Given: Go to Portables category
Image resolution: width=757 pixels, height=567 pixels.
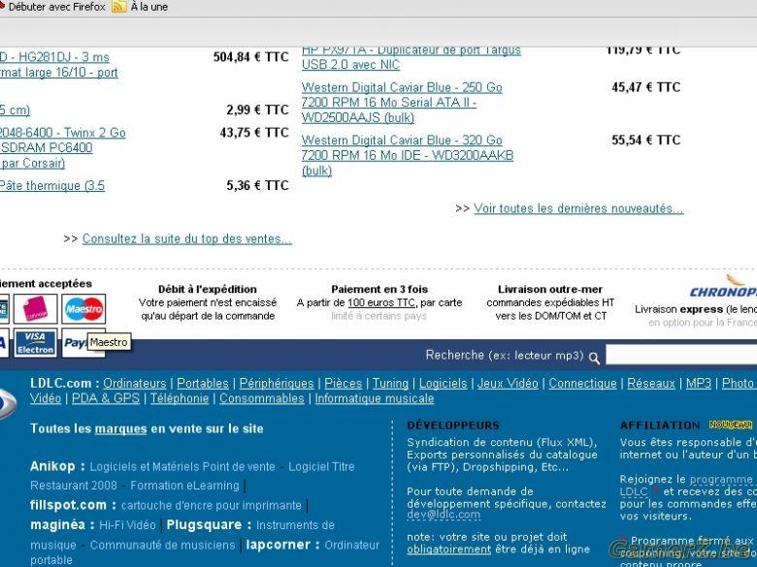Looking at the screenshot, I should [203, 383].
